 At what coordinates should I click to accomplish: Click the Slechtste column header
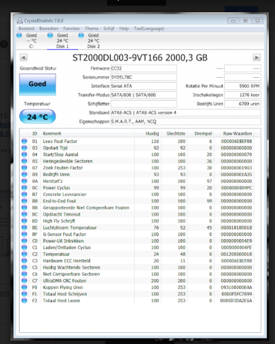click(x=174, y=133)
